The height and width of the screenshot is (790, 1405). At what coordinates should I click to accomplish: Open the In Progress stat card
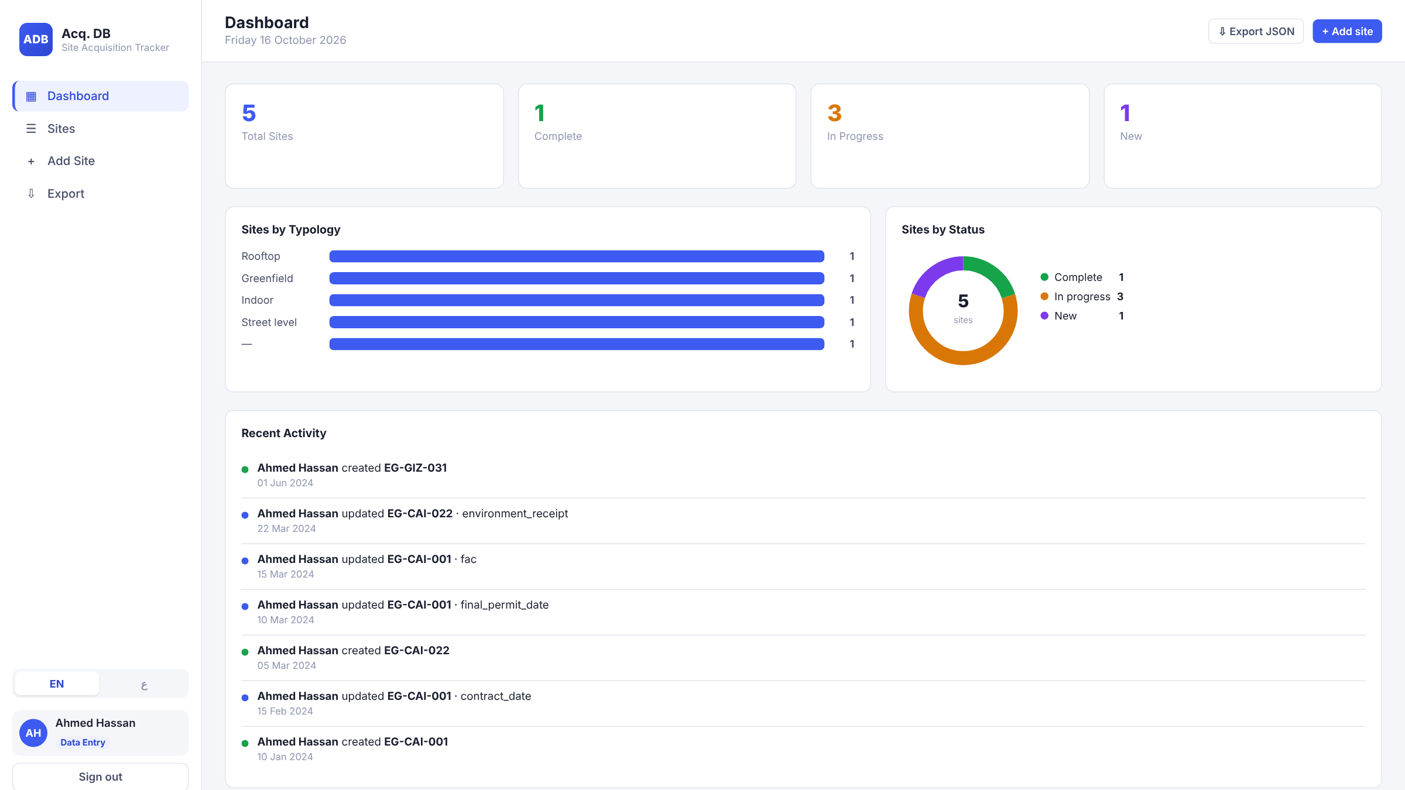[x=950, y=136]
